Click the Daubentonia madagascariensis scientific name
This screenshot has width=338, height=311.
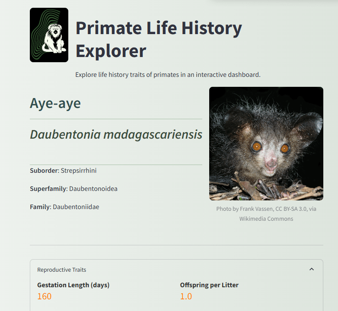[116, 134]
